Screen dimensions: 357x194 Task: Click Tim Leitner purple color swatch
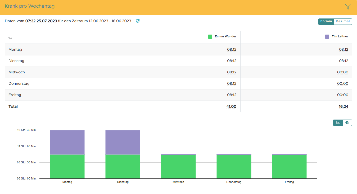coord(327,37)
